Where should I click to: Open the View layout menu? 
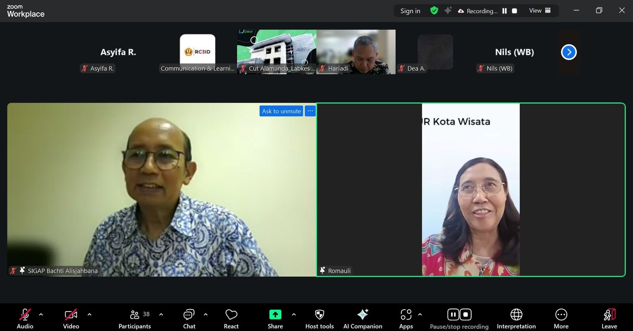[540, 11]
